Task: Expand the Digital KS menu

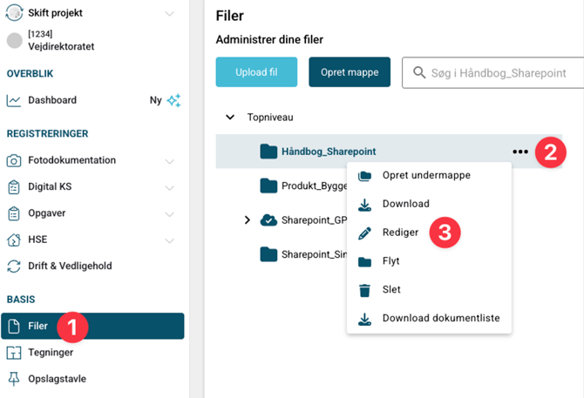Action: click(x=169, y=187)
